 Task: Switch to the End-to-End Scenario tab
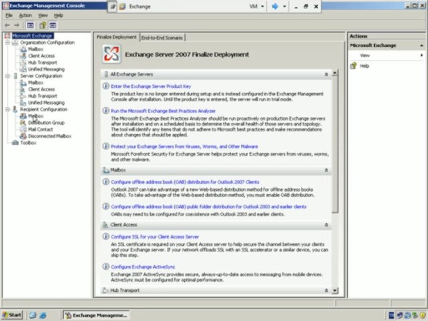coord(162,37)
